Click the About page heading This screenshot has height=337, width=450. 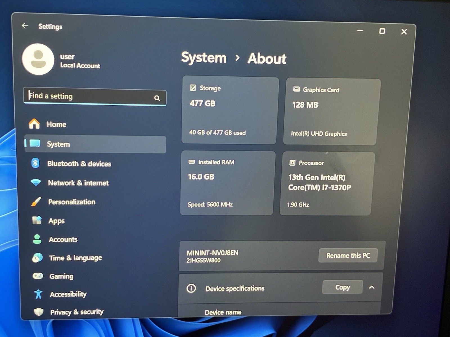pyautogui.click(x=267, y=59)
